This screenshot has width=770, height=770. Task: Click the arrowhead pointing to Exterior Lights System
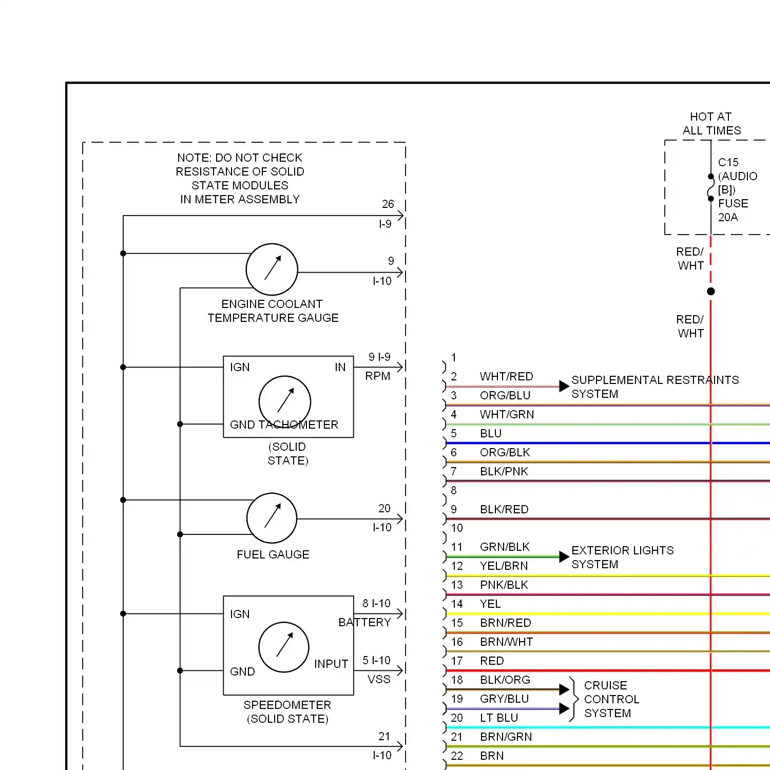(x=564, y=556)
